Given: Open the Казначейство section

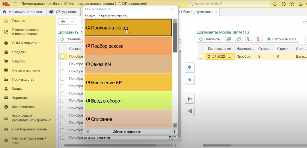Looking at the screenshot, I should pos(23,107).
